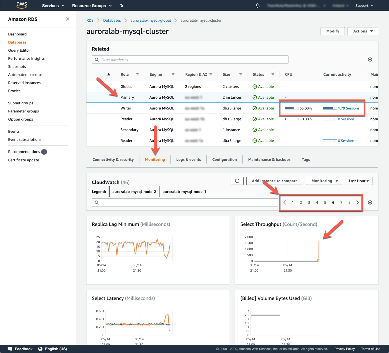The image size is (389, 353).
Task: Click Reader CPU 10.00% bar
Action: coord(292,119)
